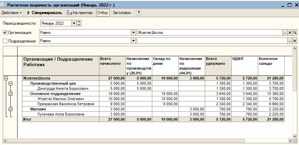
Task: Open Подразделение comparison type dropdown
Action: 133,41
